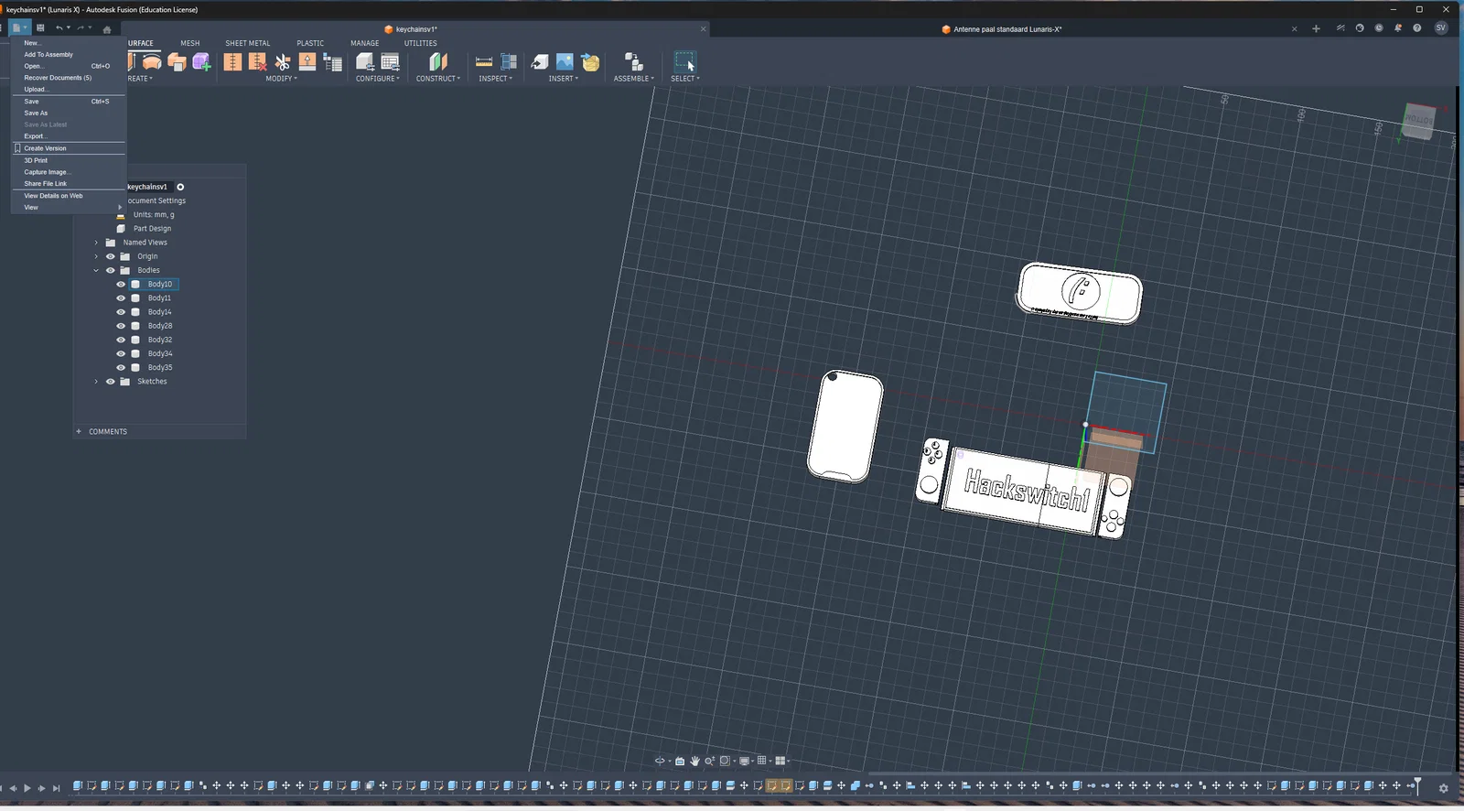Image resolution: width=1464 pixels, height=811 pixels.
Task: Toggle visibility of Body28
Action: click(121, 326)
